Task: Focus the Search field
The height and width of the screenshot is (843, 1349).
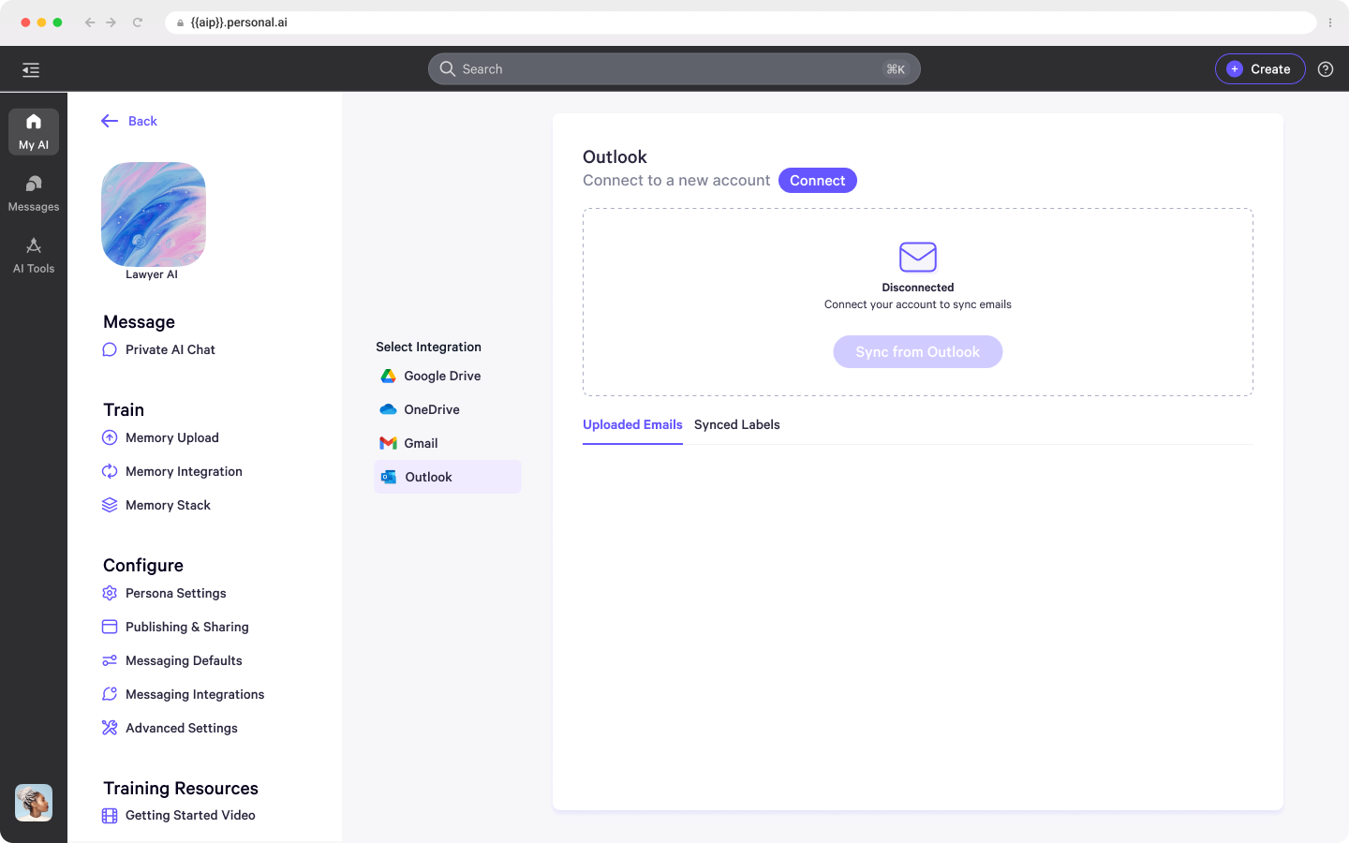Action: (674, 69)
